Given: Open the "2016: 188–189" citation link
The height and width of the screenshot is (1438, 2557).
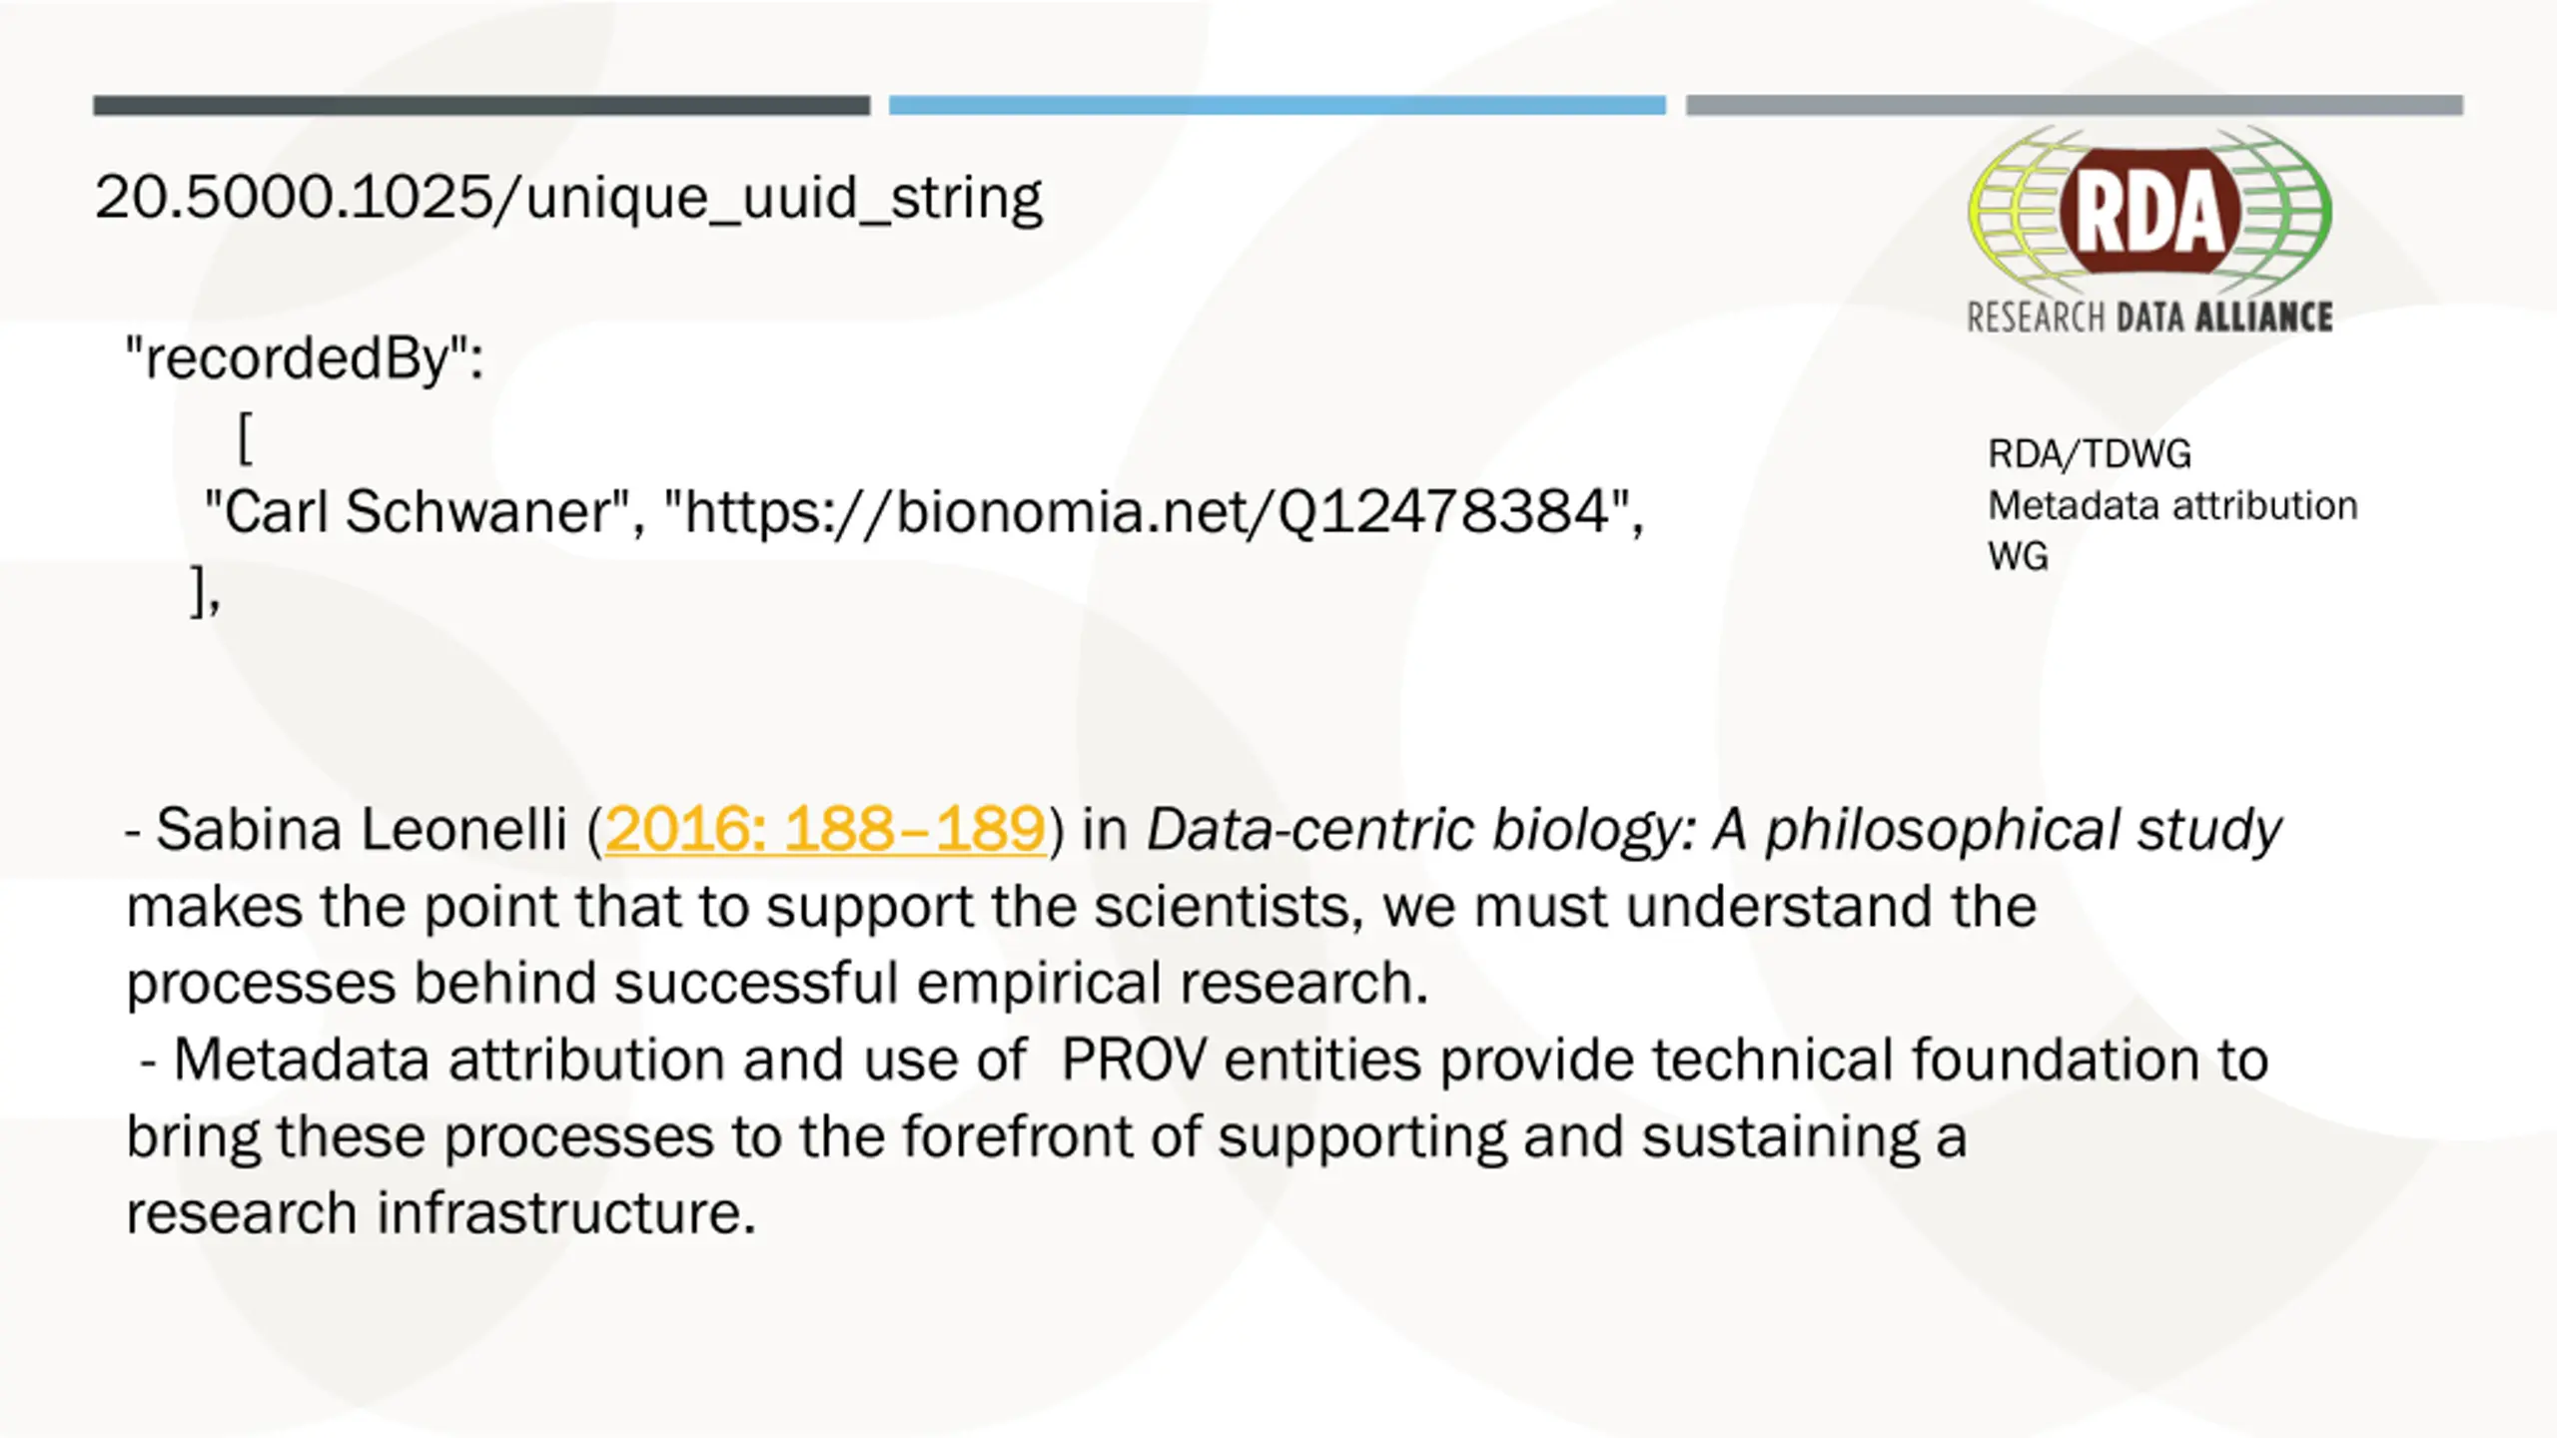Looking at the screenshot, I should pyautogui.click(x=825, y=829).
